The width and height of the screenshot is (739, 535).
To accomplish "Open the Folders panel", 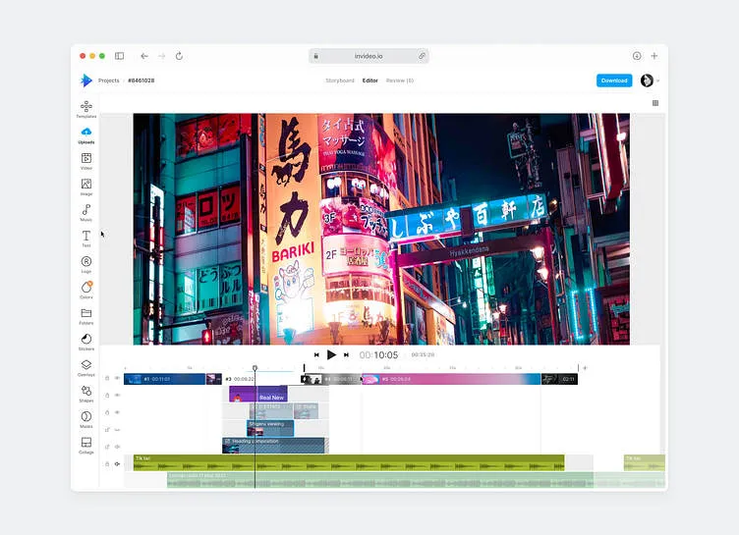I will [x=86, y=316].
